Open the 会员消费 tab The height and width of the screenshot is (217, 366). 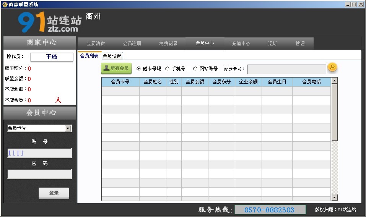coord(96,44)
